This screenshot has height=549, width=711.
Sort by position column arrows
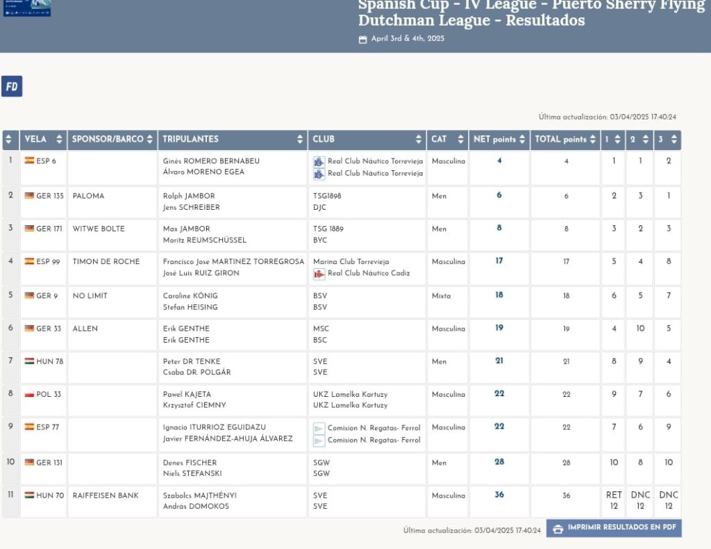click(8, 139)
